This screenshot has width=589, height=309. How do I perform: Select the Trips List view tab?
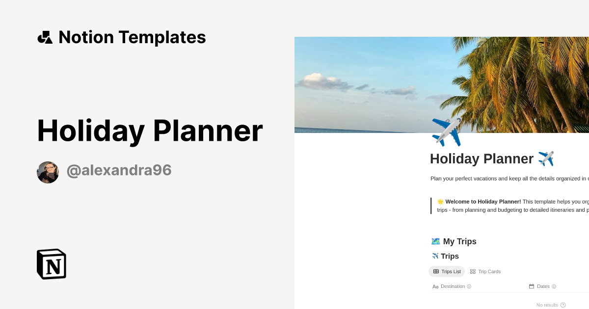pyautogui.click(x=447, y=271)
